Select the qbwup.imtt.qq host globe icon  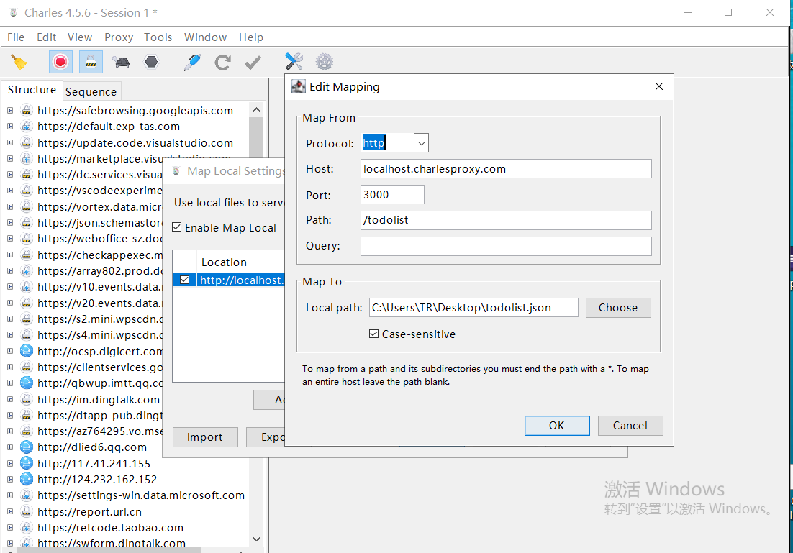click(27, 383)
